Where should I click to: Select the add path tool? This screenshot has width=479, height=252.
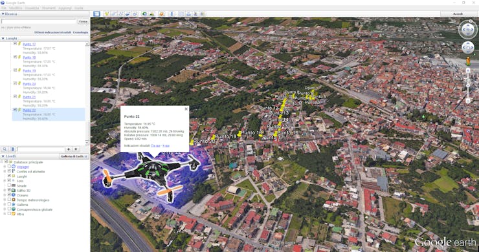[x=120, y=14]
